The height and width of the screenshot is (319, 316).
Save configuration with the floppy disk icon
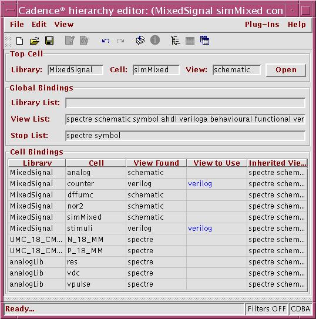(49, 41)
